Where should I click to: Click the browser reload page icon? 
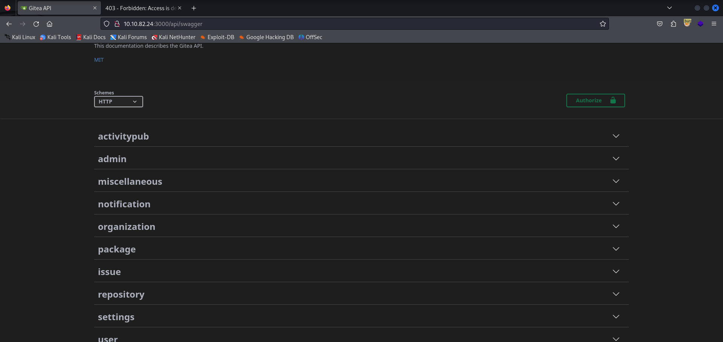click(36, 24)
